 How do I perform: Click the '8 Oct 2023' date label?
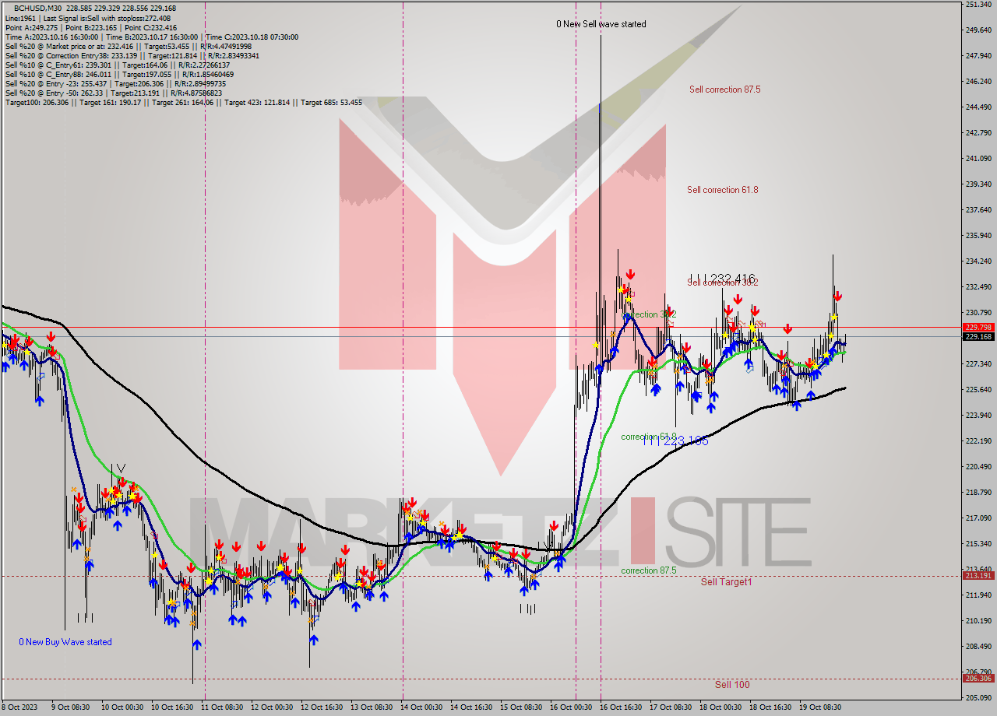[x=19, y=707]
